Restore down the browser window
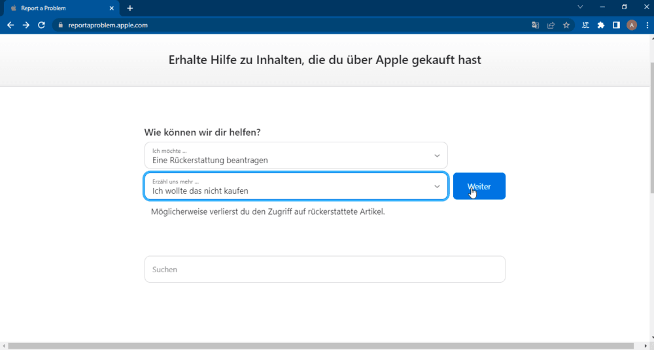Viewport: 654px width, 350px height. 625,7
